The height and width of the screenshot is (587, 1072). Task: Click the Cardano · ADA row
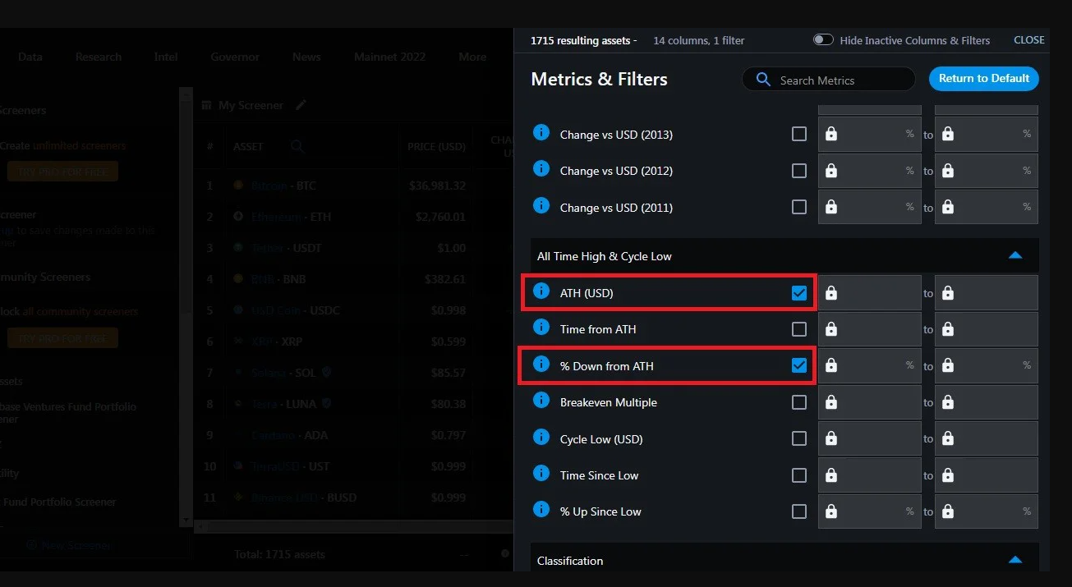[x=354, y=435]
